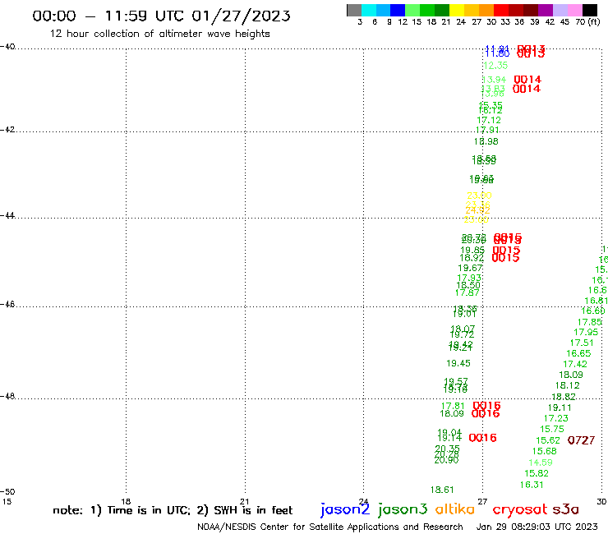The image size is (608, 534).
Task: Click the NOAA/NESDIS credit line
Action: (330, 527)
